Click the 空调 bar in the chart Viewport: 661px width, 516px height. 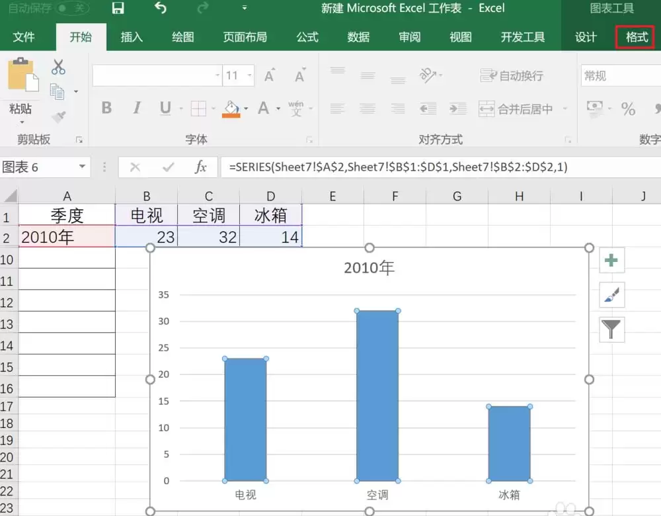(x=377, y=396)
